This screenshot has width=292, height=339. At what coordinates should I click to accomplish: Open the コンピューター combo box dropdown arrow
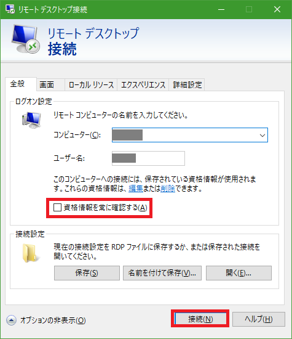(x=262, y=136)
